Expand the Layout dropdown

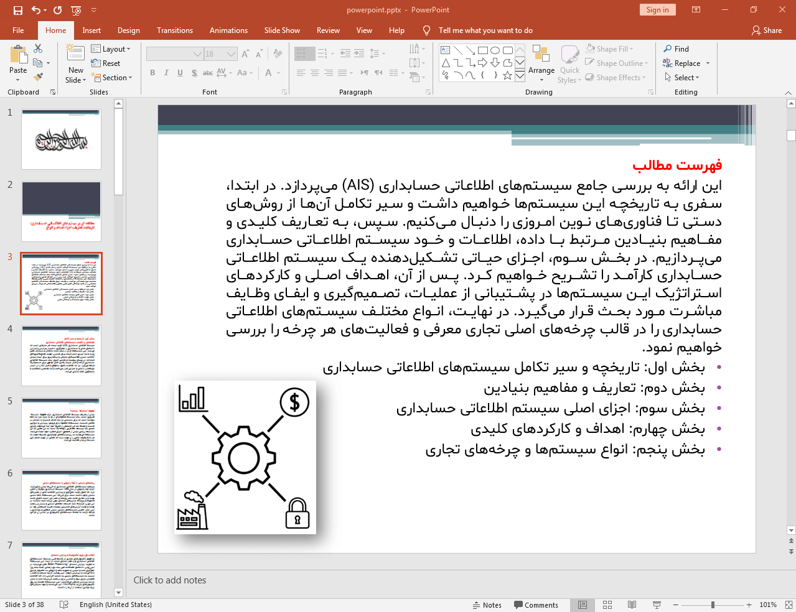point(111,49)
